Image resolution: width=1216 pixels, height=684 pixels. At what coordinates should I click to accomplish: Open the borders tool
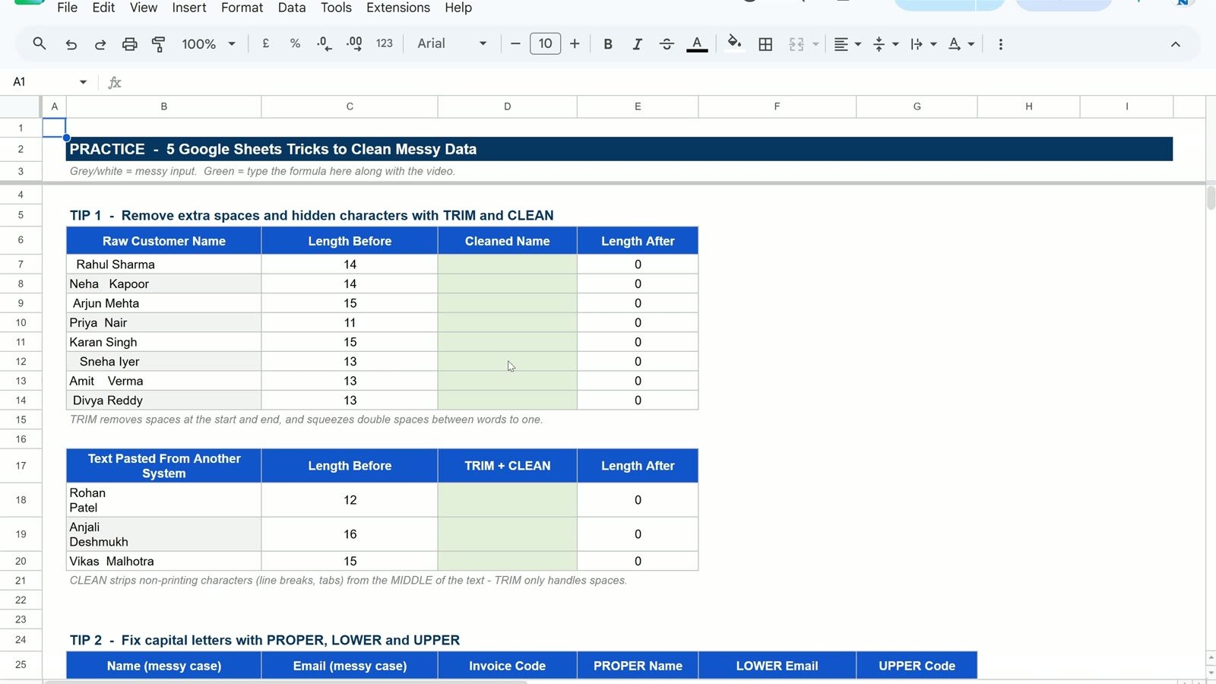click(765, 44)
